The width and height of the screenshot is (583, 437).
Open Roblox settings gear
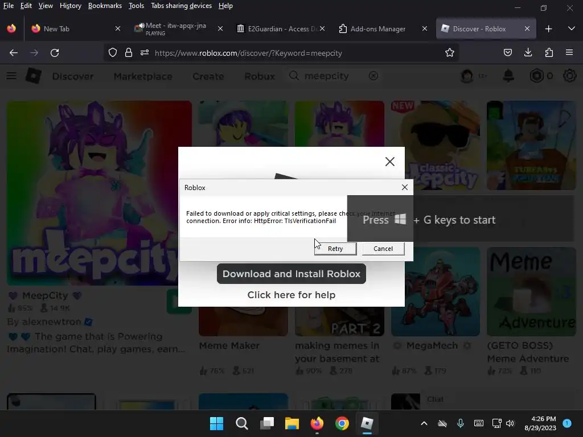(569, 76)
